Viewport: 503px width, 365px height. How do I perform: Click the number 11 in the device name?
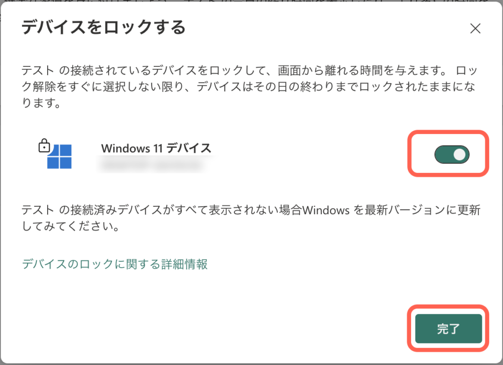click(x=158, y=148)
